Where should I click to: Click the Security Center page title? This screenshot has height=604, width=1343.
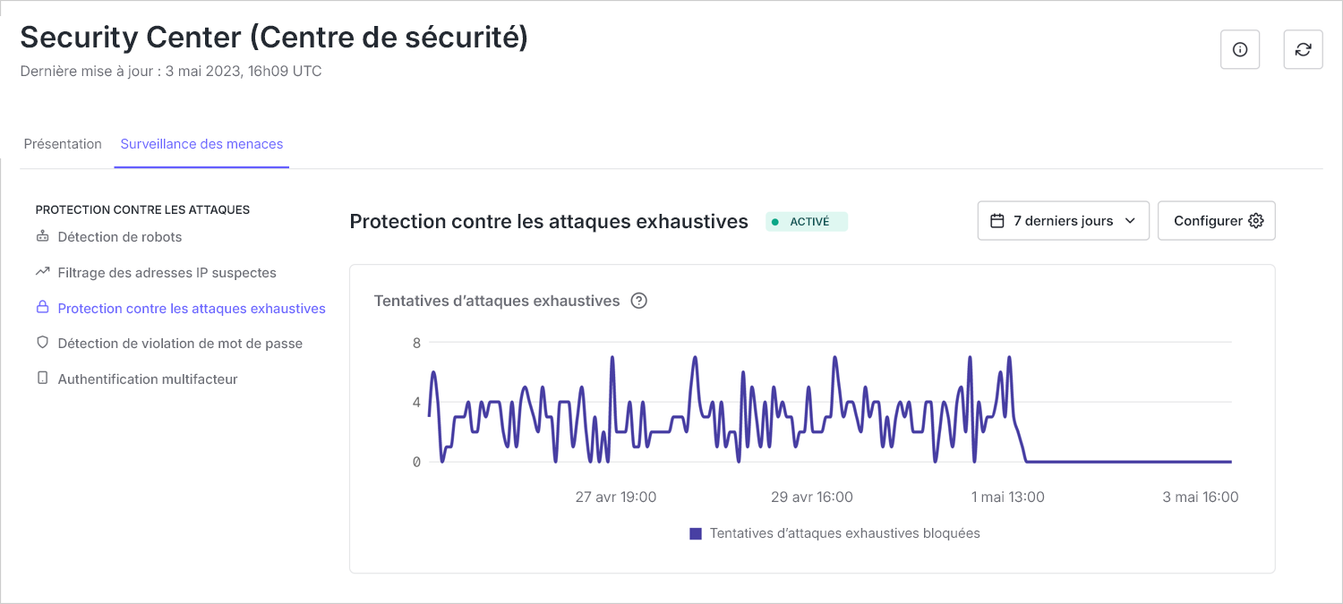pyautogui.click(x=274, y=37)
